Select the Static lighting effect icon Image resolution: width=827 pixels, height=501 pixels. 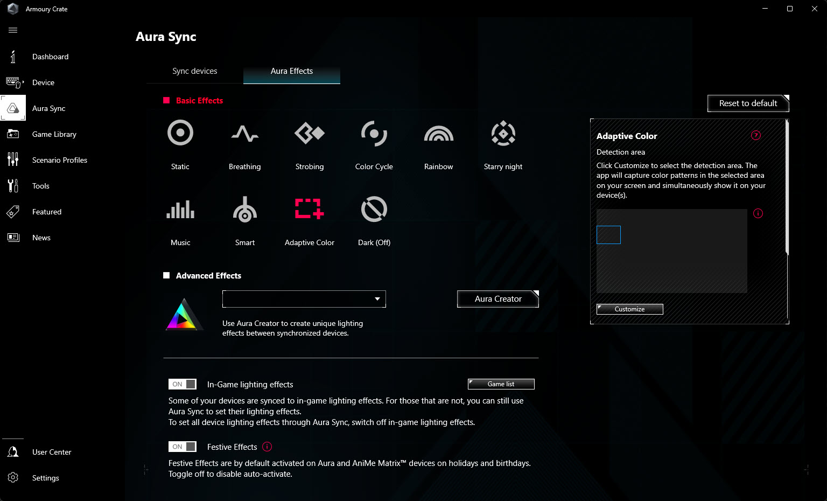(180, 133)
